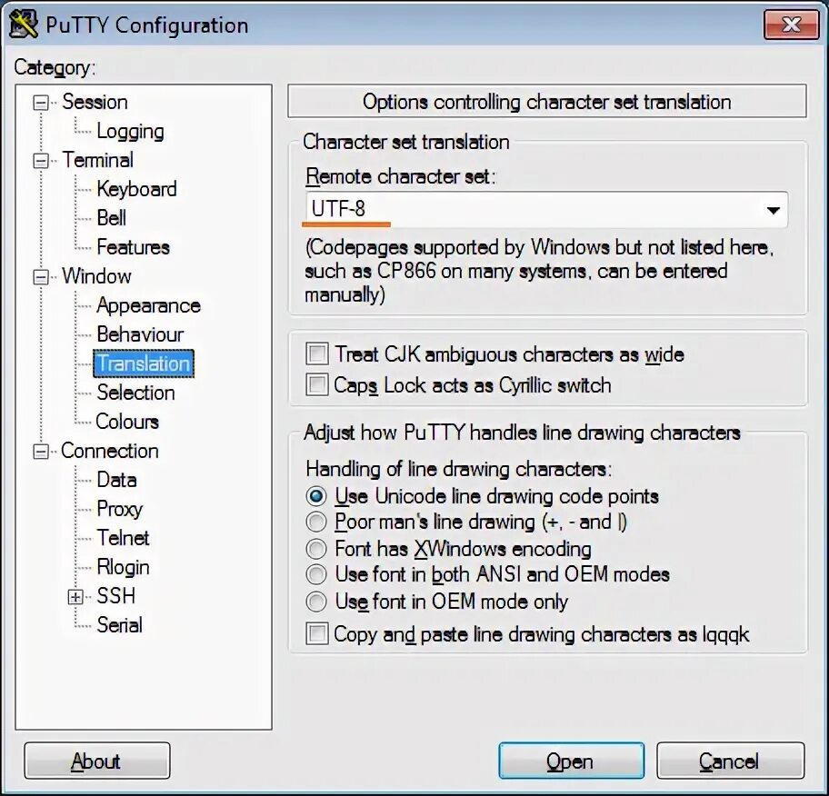The width and height of the screenshot is (829, 796).
Task: Select the Terminal category
Action: click(x=98, y=160)
